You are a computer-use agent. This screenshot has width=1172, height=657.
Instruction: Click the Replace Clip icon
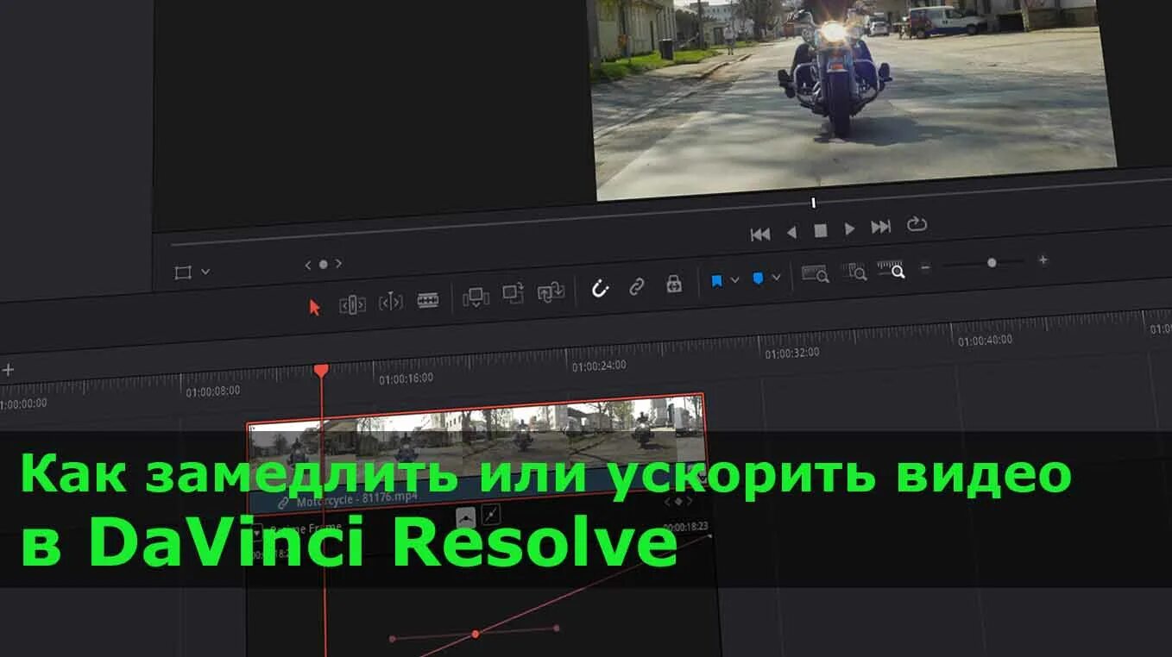tap(551, 292)
